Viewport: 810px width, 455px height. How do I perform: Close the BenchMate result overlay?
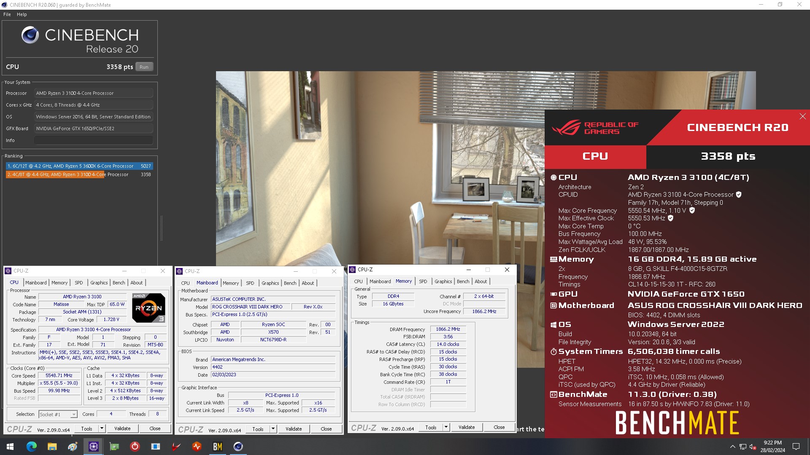click(802, 117)
